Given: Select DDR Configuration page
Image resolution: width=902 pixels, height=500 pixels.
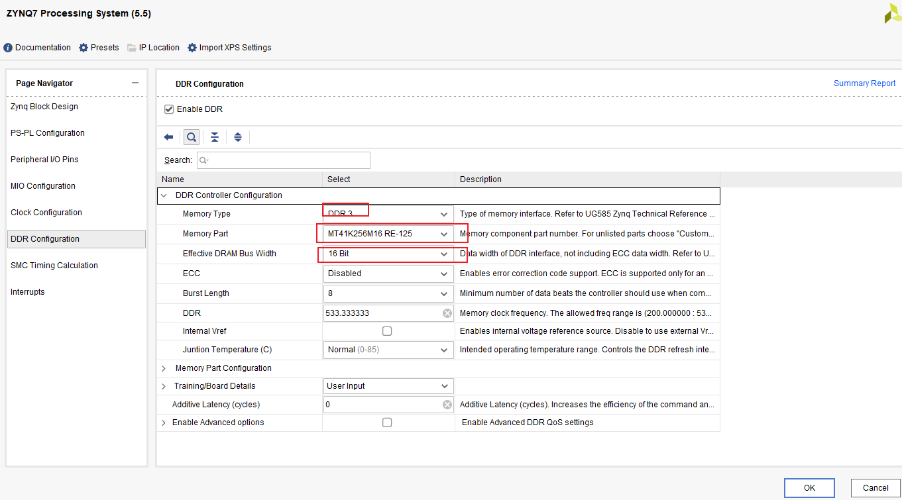Looking at the screenshot, I should pyautogui.click(x=76, y=239).
